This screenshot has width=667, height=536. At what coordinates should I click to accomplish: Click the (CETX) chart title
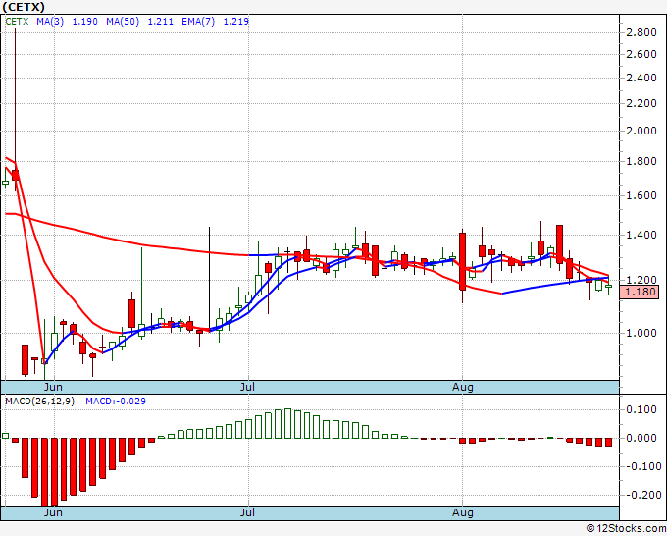click(x=24, y=7)
